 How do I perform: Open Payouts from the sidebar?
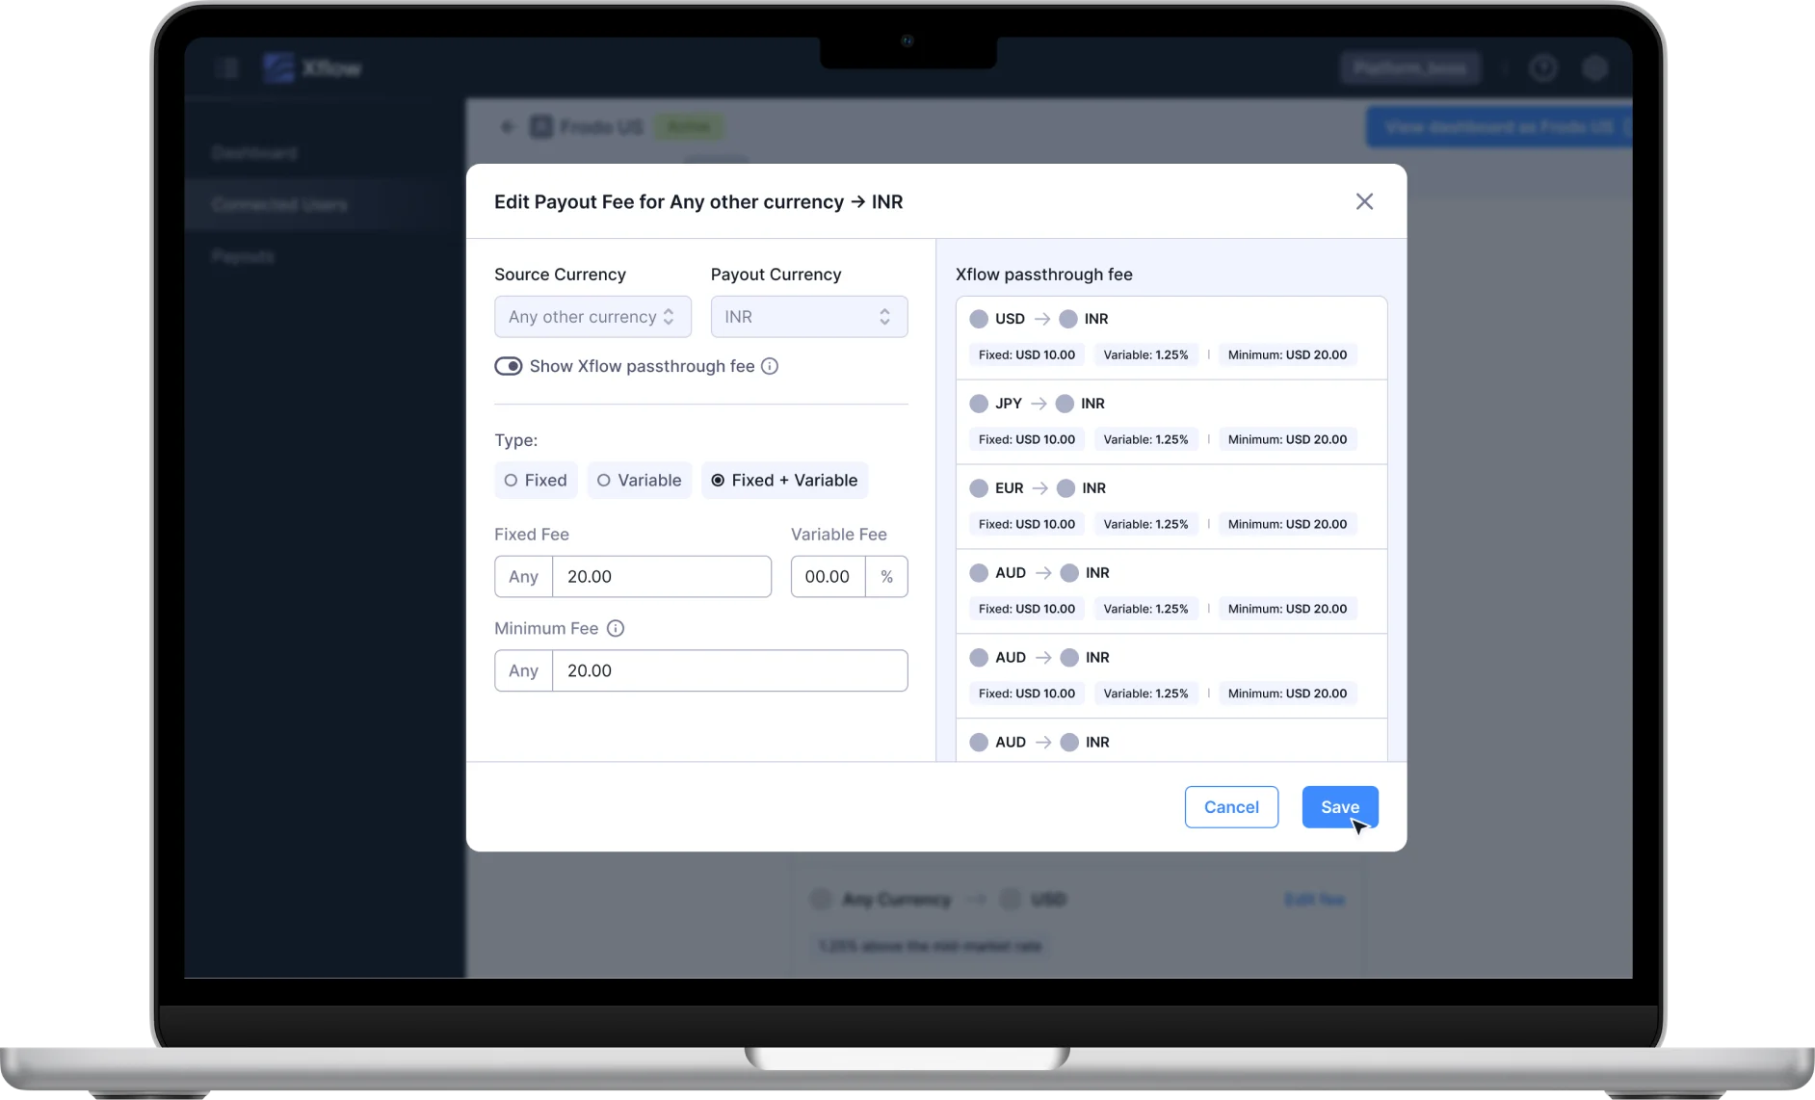[x=243, y=256]
